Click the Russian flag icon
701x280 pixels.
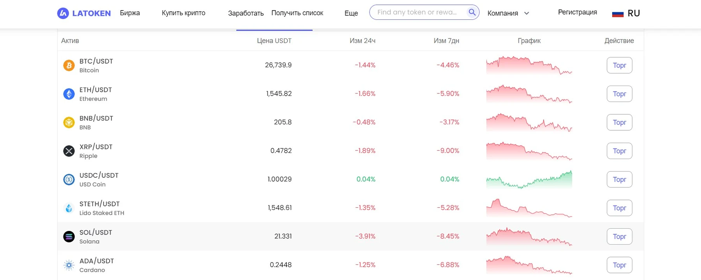click(x=618, y=14)
